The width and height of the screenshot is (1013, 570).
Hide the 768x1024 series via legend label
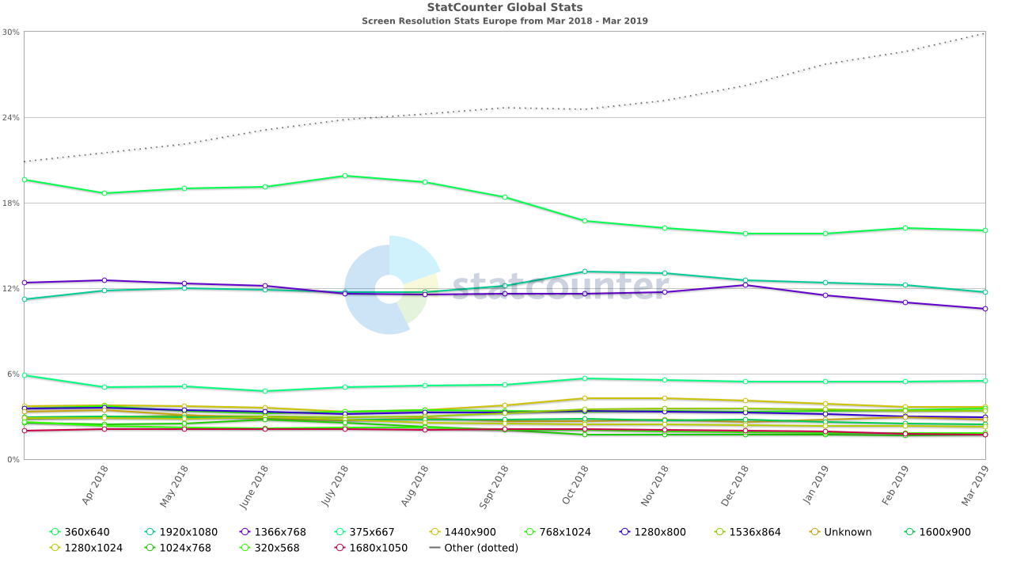pos(565,532)
